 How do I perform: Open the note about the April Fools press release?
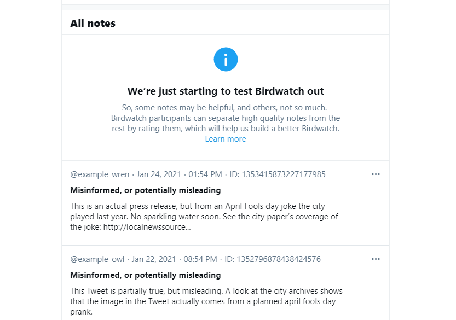click(204, 217)
